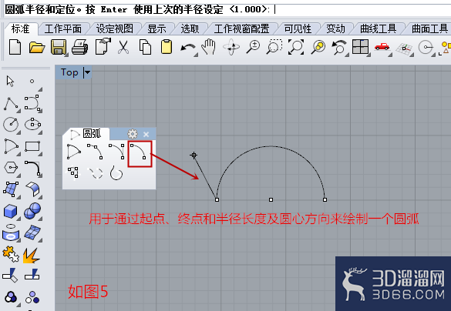The image size is (451, 311).
Task: Switch to the 曲线工具 tab
Action: [378, 28]
